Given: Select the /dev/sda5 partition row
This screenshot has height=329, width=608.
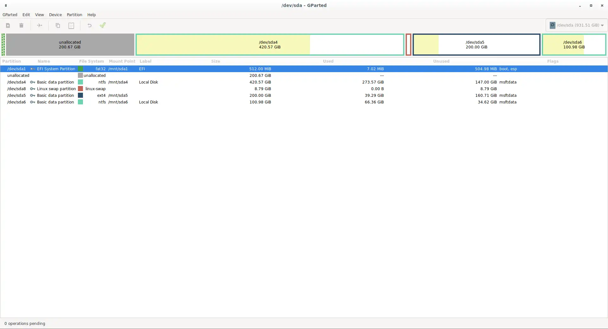Looking at the screenshot, I should (304, 95).
